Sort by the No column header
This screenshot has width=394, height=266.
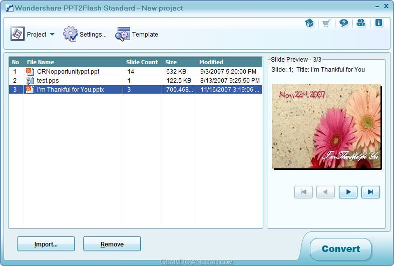point(16,62)
